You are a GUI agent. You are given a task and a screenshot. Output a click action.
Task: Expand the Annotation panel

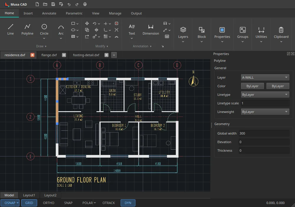[x=142, y=46]
